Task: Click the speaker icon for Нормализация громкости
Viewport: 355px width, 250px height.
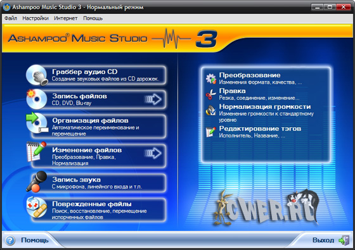Action: tap(210, 110)
